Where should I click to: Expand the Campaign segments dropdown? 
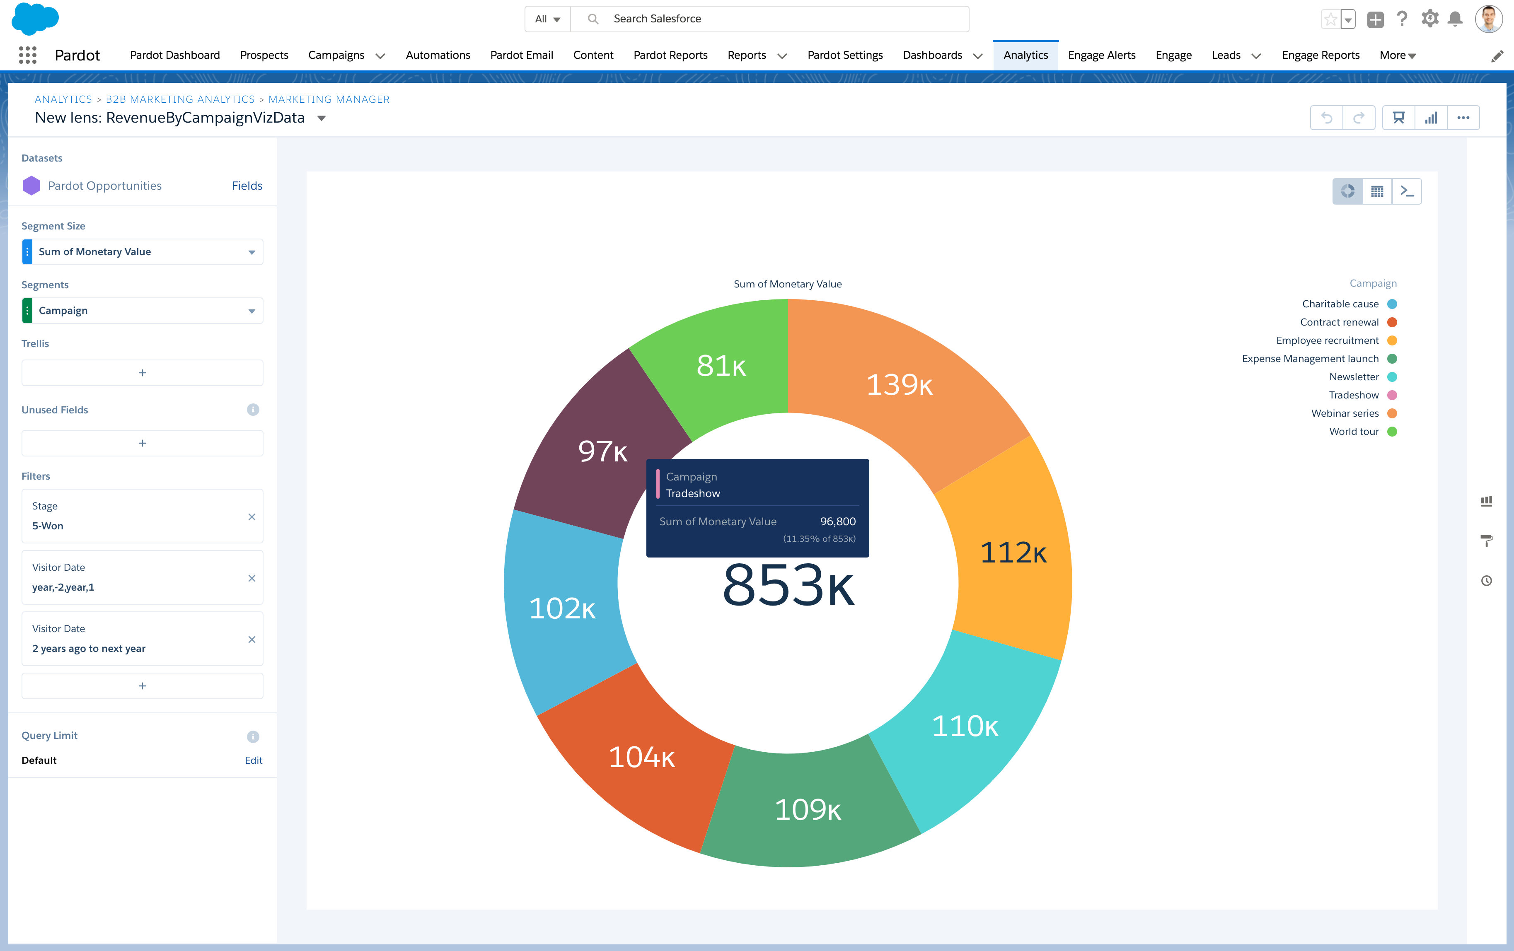point(252,310)
